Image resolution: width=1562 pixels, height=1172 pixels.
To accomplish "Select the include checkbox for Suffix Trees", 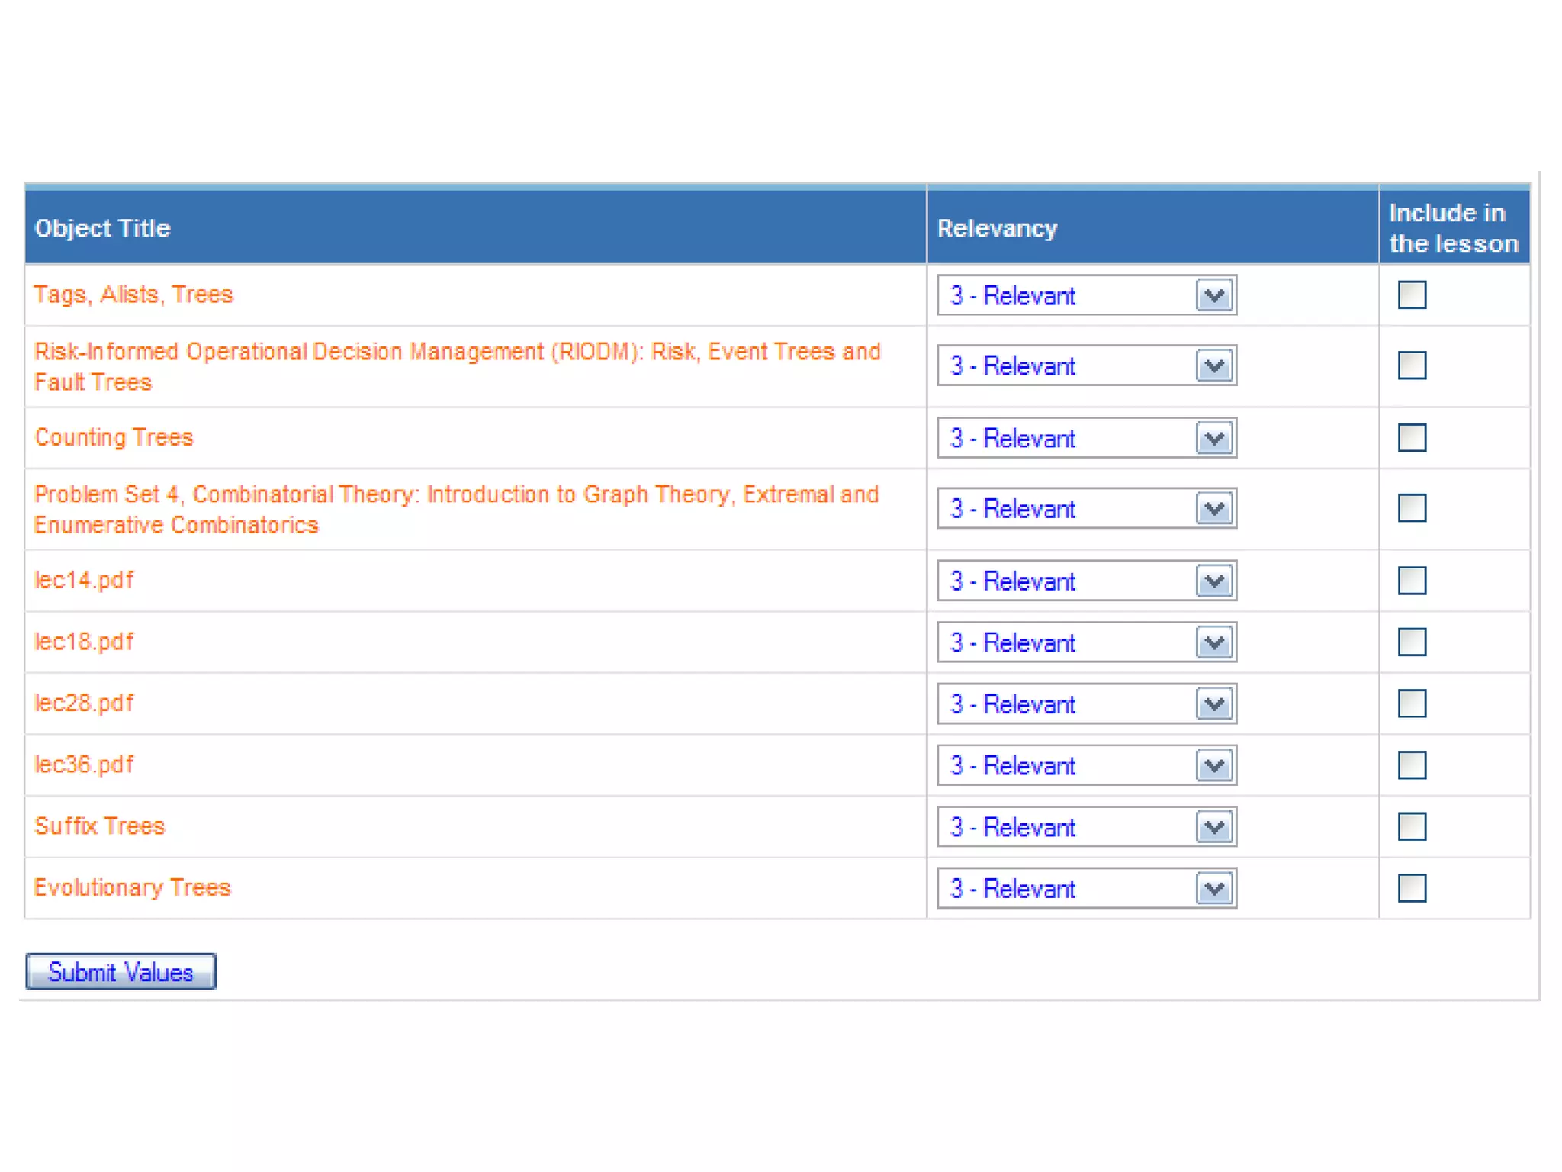I will point(1411,826).
